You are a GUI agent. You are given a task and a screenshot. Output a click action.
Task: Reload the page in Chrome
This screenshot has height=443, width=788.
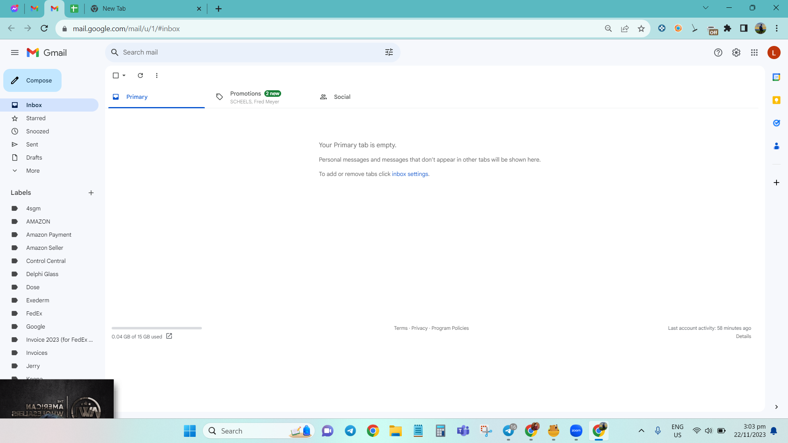(x=44, y=28)
